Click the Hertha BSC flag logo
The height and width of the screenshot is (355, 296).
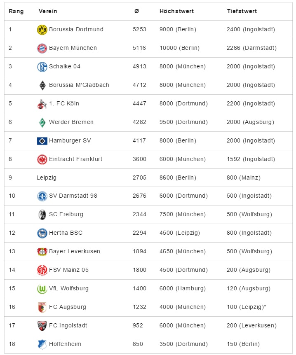42,233
